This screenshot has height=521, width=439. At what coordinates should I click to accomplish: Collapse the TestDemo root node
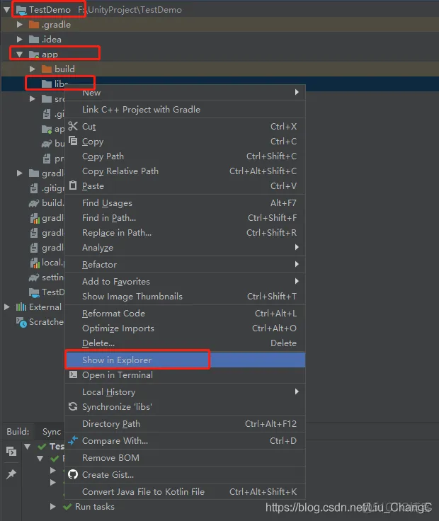point(7,10)
